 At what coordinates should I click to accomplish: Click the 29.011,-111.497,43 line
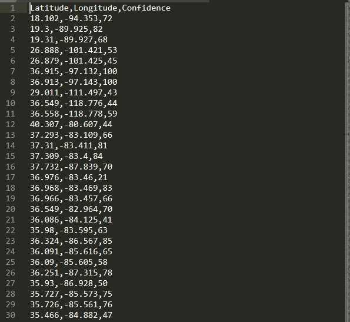click(74, 92)
